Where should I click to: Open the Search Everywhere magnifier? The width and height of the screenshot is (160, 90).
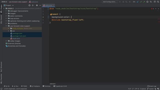(158, 2)
